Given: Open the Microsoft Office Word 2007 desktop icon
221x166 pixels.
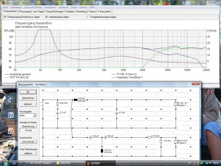Looking at the screenshot, I should (x=11, y=115).
